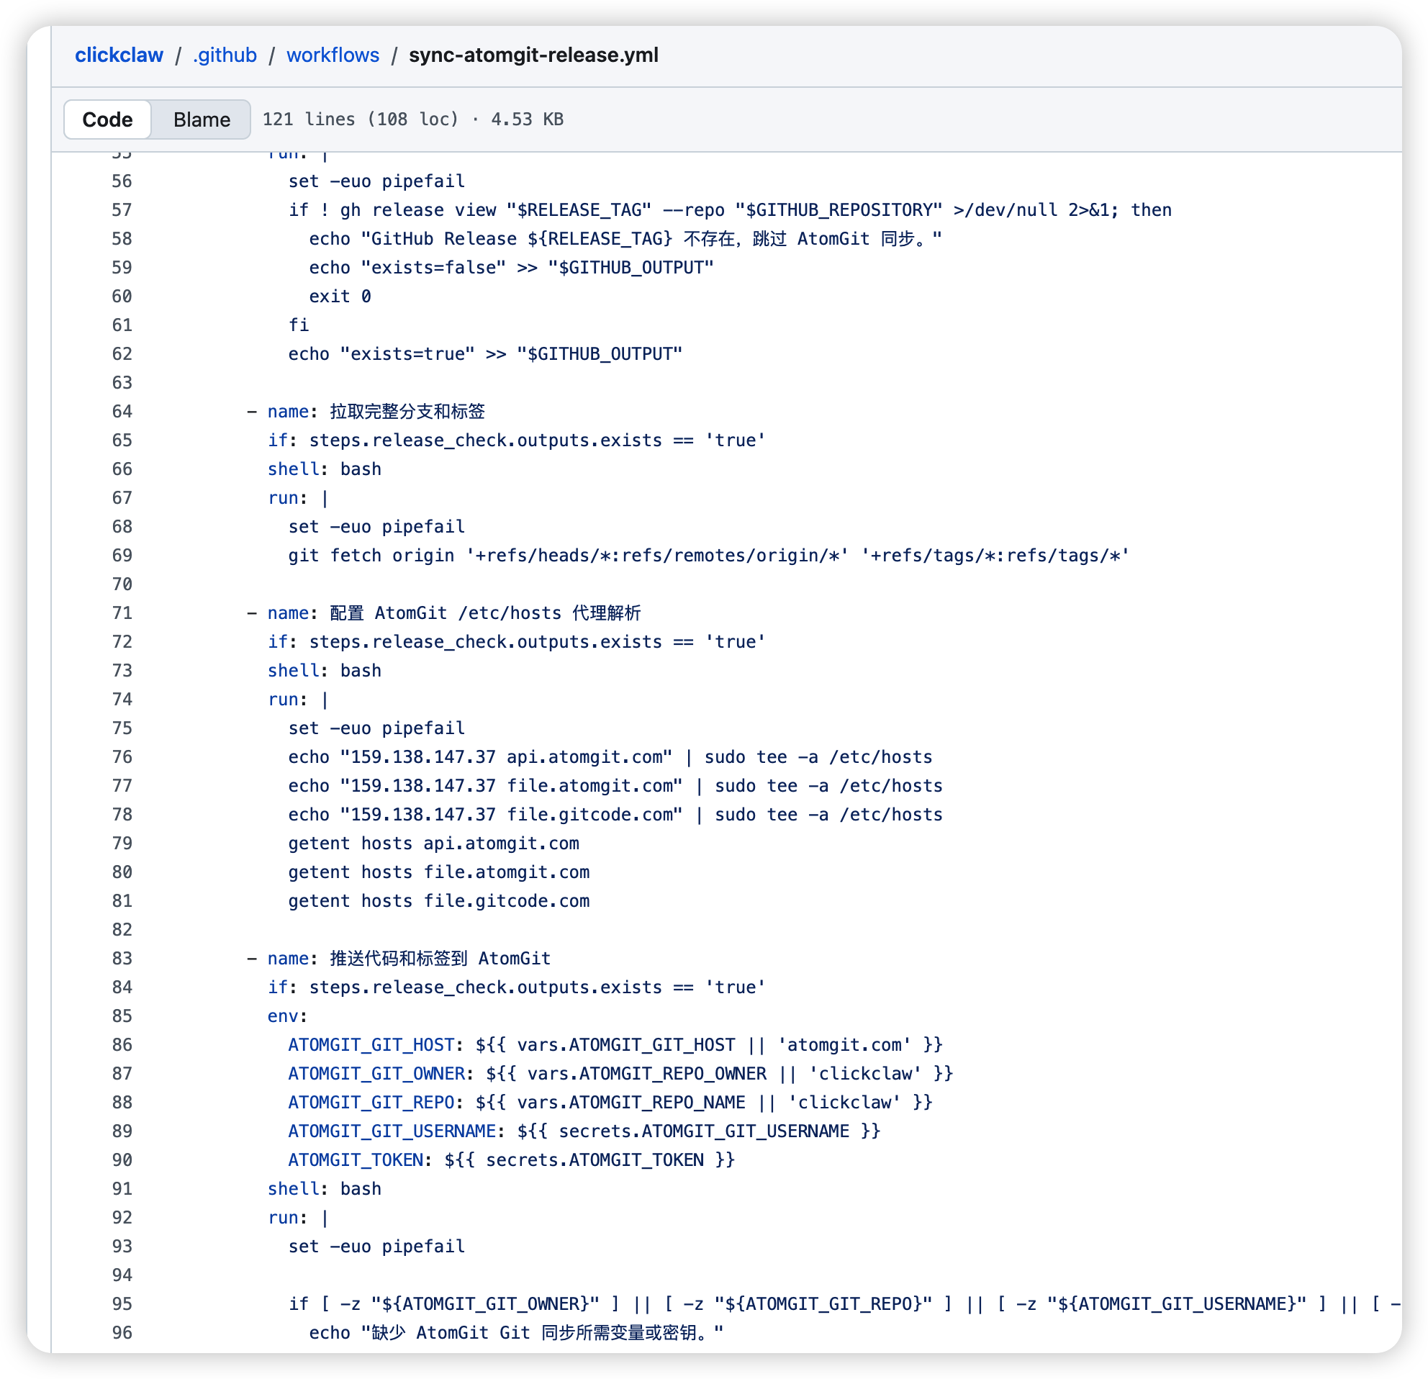Select line number 60
The image size is (1428, 1379).
(122, 297)
